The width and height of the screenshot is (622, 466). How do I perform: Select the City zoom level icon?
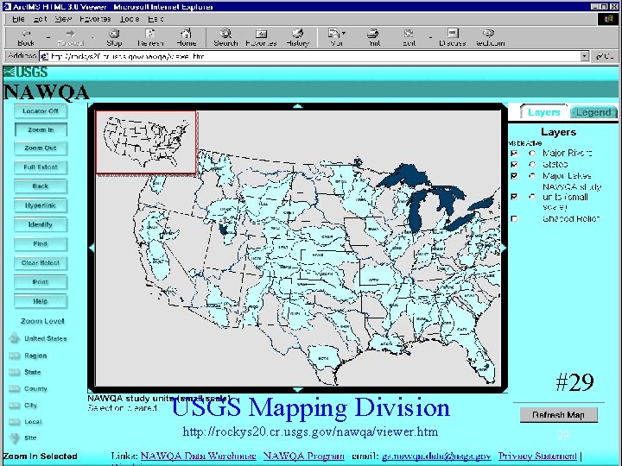tap(15, 406)
